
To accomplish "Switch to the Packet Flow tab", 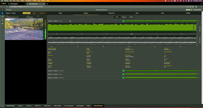I will [112, 13].
